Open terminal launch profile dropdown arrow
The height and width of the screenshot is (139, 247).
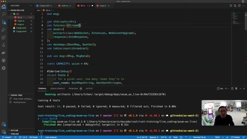228,88
